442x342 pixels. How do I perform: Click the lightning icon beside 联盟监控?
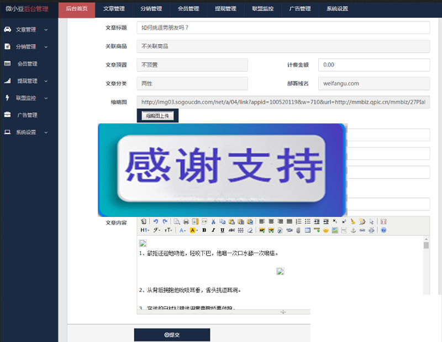(x=7, y=98)
